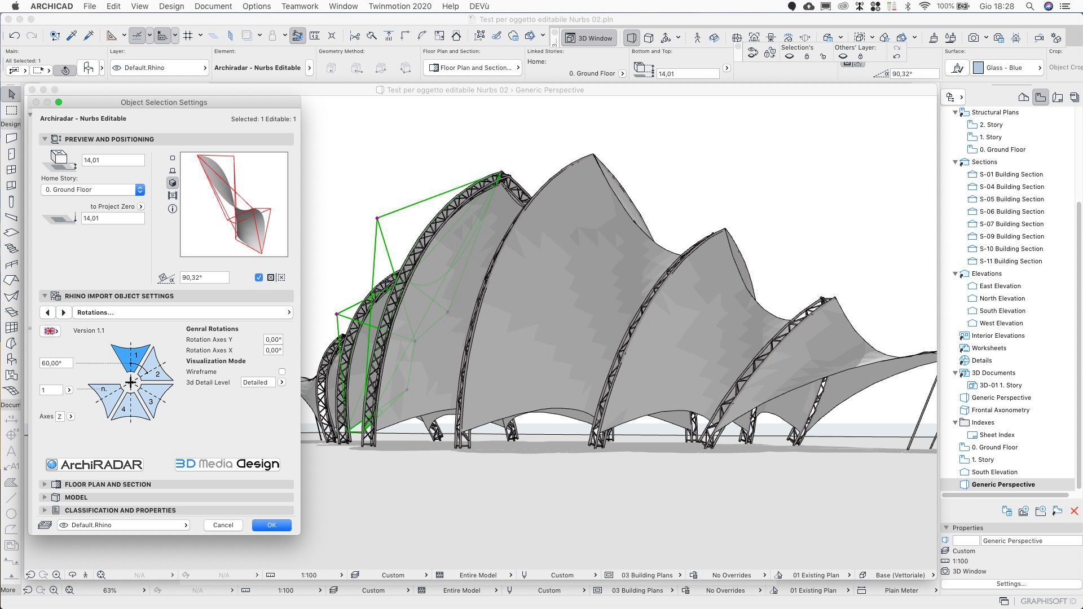
Task: Open the Explore Model walk-mode icon
Action: [x=697, y=37]
